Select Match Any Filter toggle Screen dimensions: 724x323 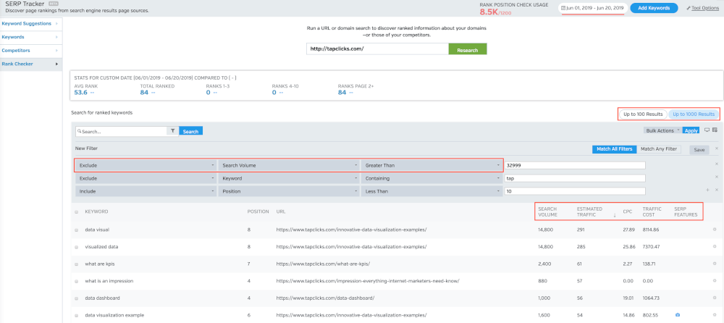coord(658,148)
